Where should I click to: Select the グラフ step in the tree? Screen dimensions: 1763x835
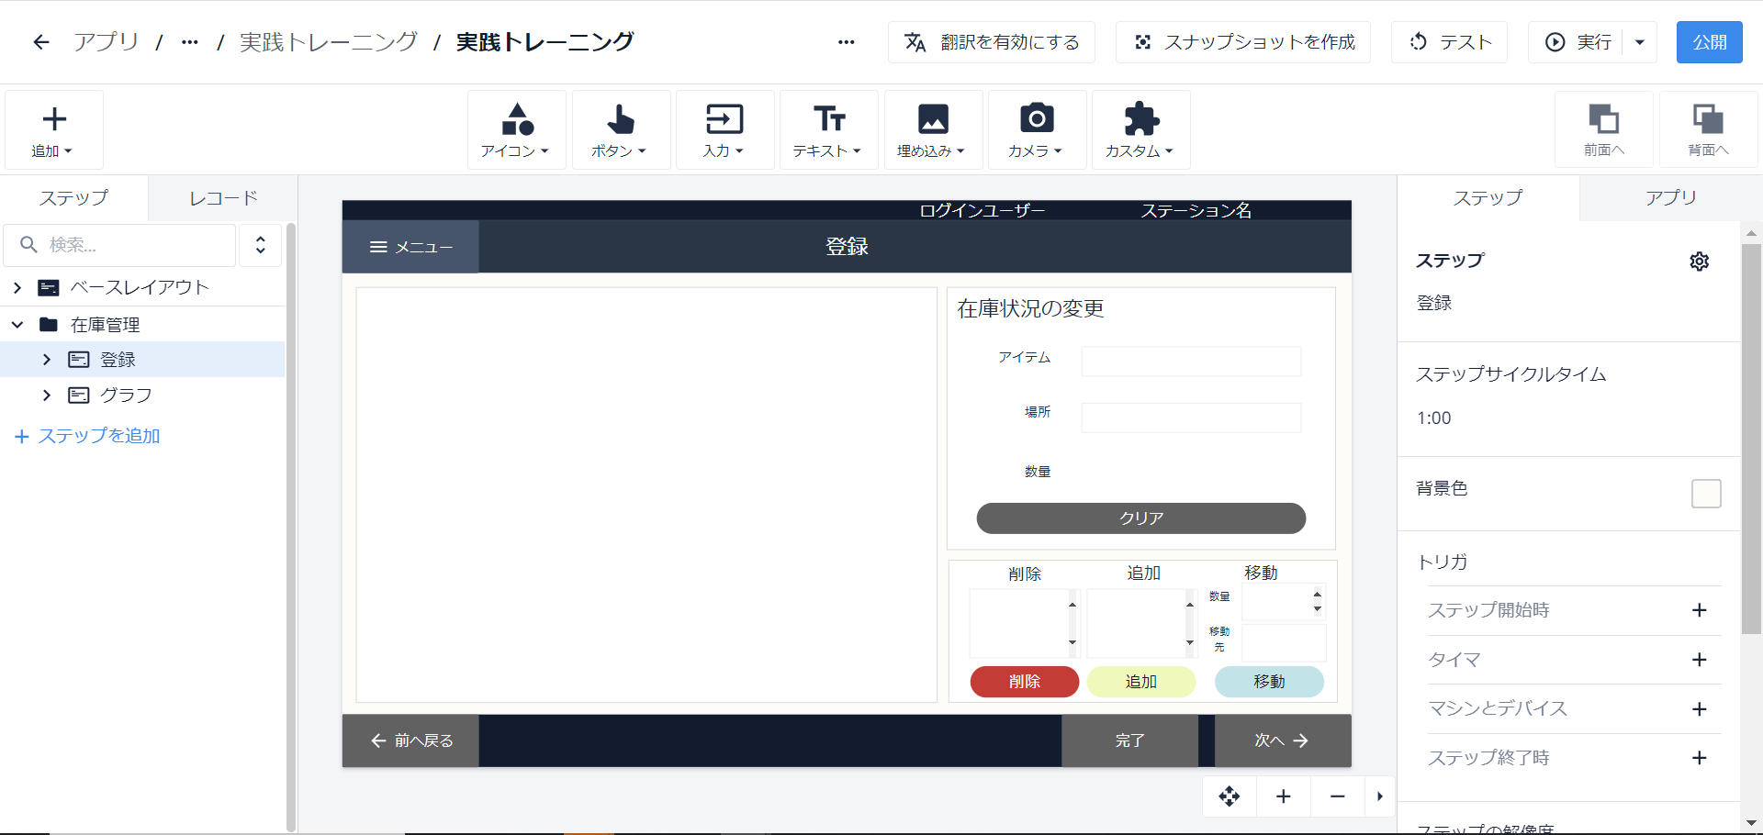126,395
